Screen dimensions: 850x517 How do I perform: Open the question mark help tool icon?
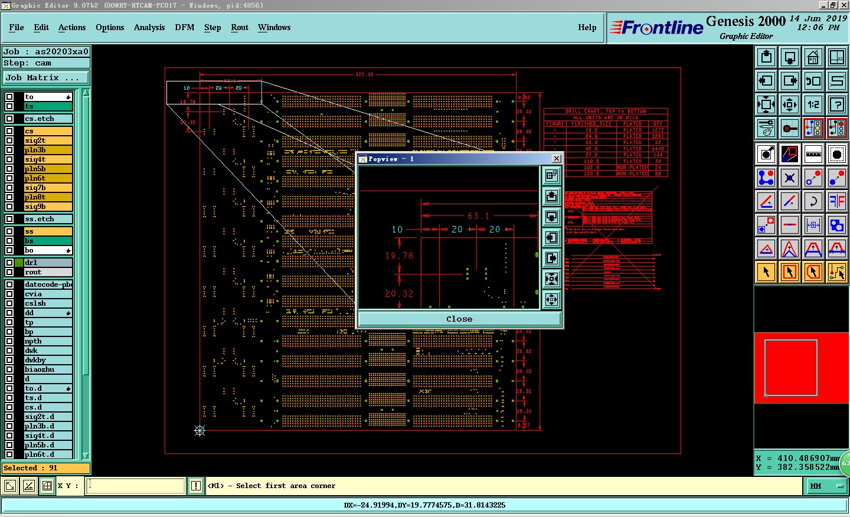click(x=837, y=104)
